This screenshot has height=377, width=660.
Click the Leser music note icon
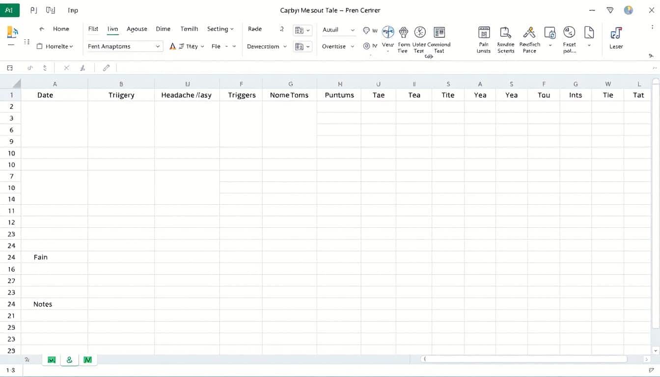tap(616, 33)
